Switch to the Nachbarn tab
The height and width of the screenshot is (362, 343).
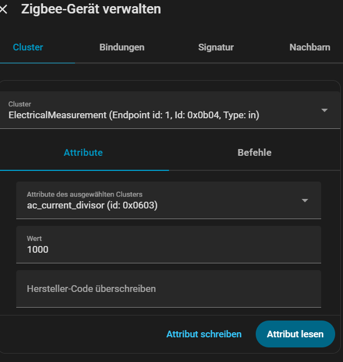(309, 47)
